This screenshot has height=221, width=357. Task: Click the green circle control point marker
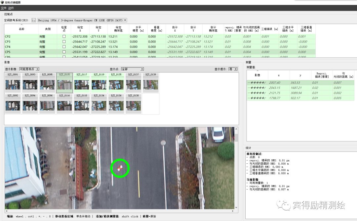tap(120, 168)
